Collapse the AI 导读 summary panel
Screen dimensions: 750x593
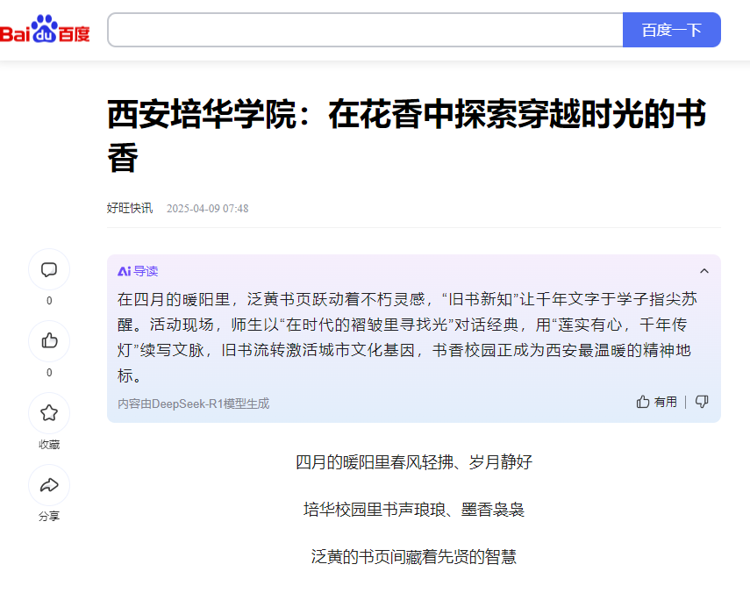tap(704, 271)
